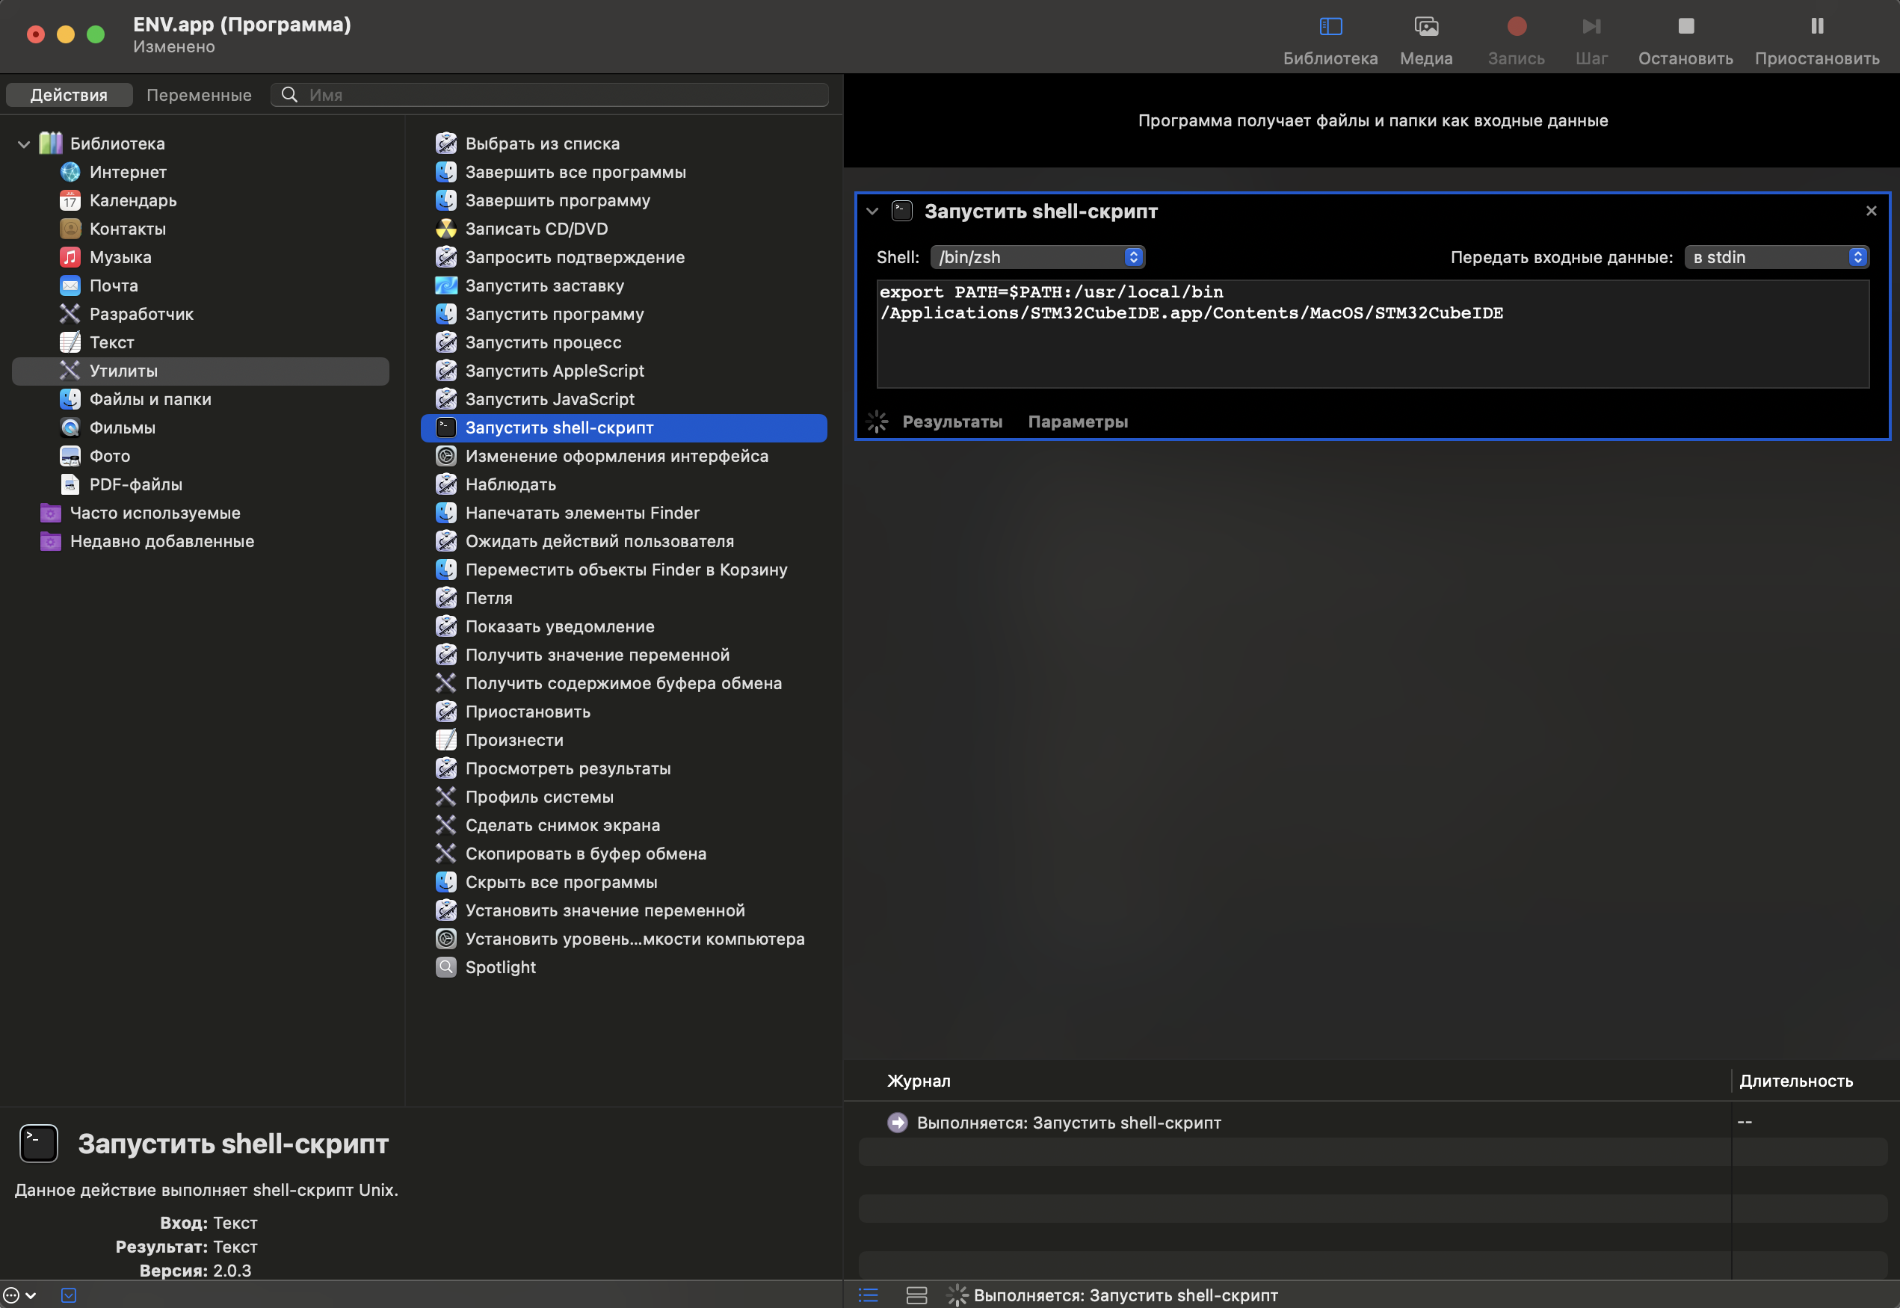Screen dimensions: 1900x1308
Task: Toggle variables pane icon in status bar
Action: 916,1295
